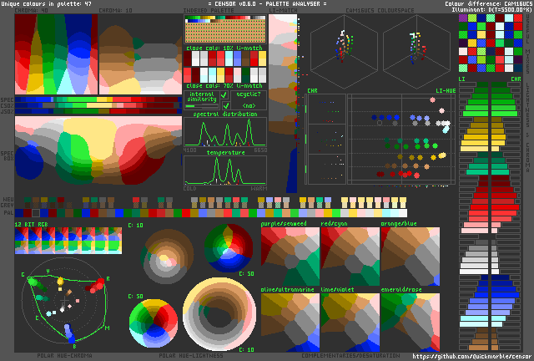The width and height of the screenshot is (534, 361).
Task: Select the red/cyan complementary chart
Action: [x=350, y=257]
